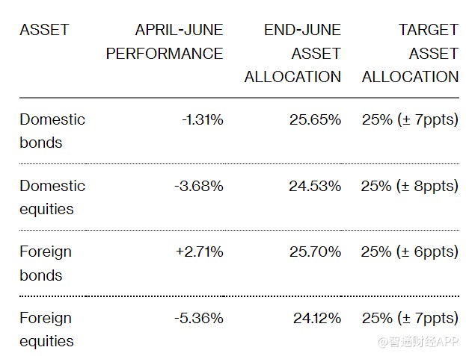Screen dimensions: 466x356
Task: Click the Foreign bonds row label
Action: point(46,263)
